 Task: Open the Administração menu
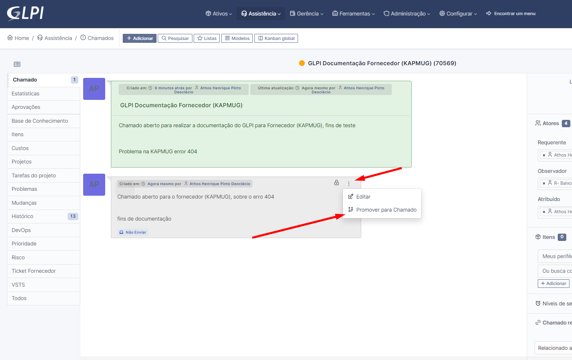click(407, 13)
